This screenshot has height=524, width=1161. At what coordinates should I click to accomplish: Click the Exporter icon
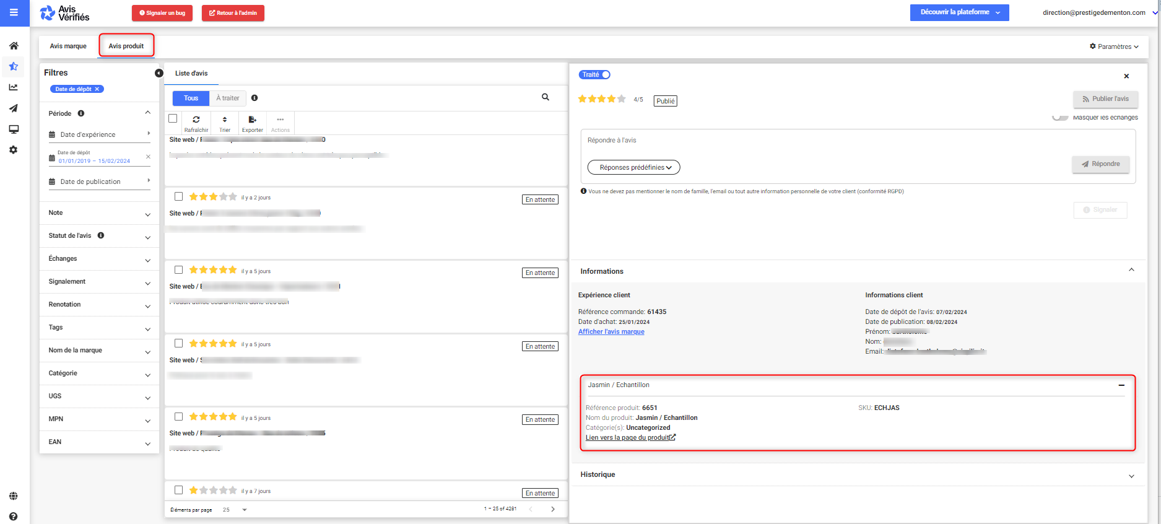[x=252, y=122]
